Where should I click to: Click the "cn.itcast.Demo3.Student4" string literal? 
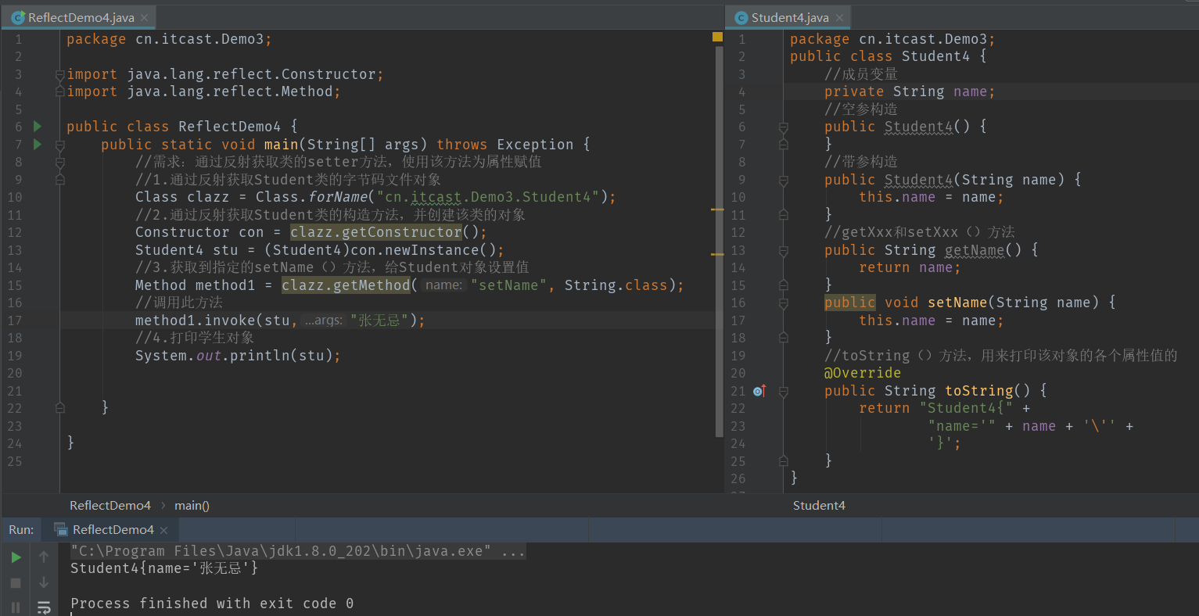pyautogui.click(x=488, y=197)
